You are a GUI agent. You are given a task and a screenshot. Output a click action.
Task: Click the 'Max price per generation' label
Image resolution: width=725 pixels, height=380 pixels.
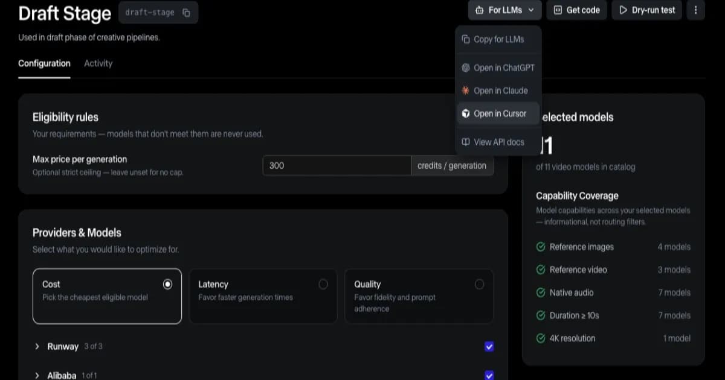click(80, 159)
